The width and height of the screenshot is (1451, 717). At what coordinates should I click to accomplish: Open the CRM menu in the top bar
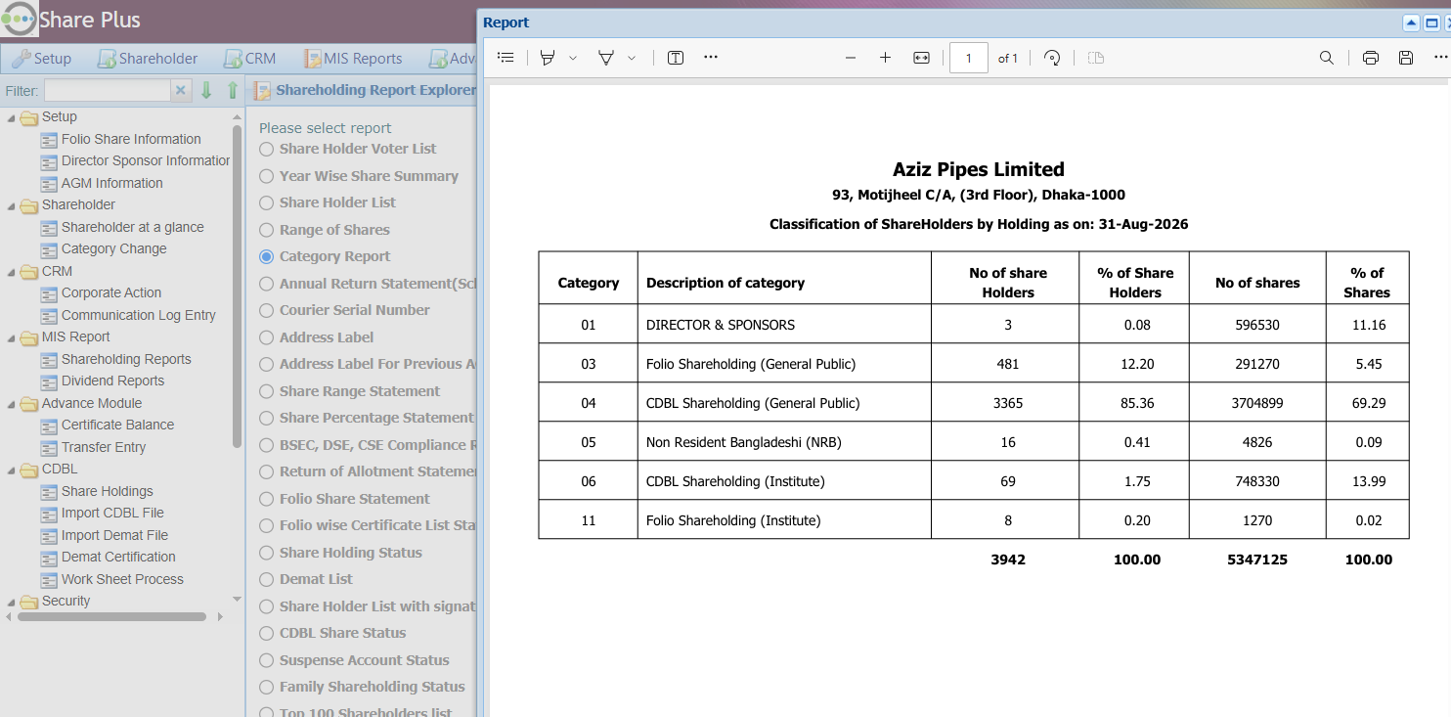tap(249, 59)
